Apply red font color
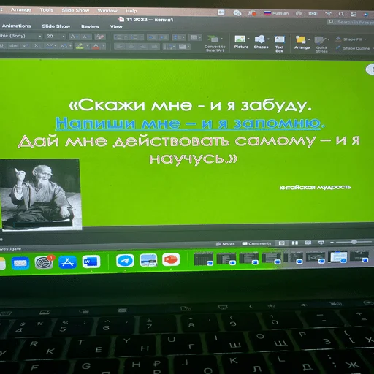Viewport: 374px width, 374px height. click(96, 46)
